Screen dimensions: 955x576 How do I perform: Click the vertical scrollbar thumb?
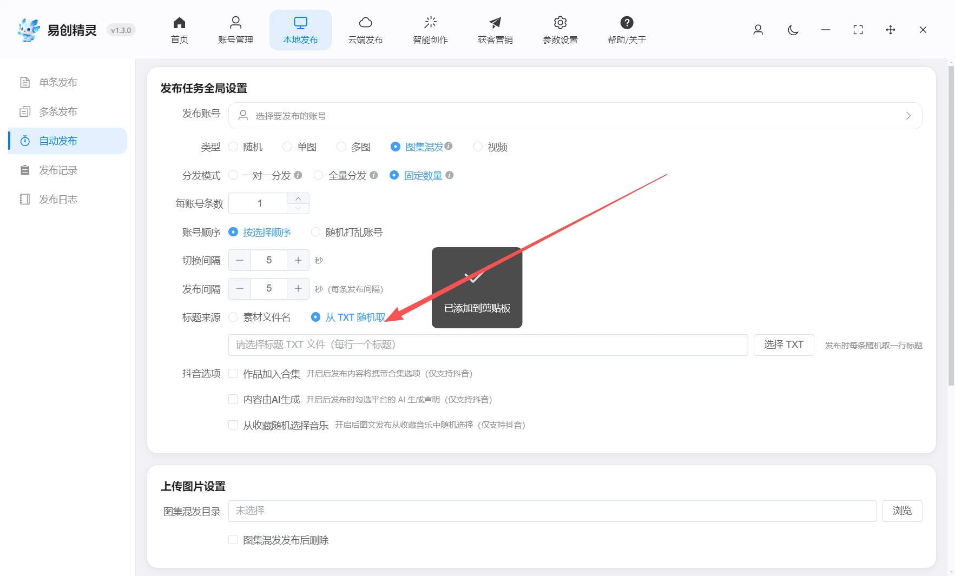click(951, 226)
